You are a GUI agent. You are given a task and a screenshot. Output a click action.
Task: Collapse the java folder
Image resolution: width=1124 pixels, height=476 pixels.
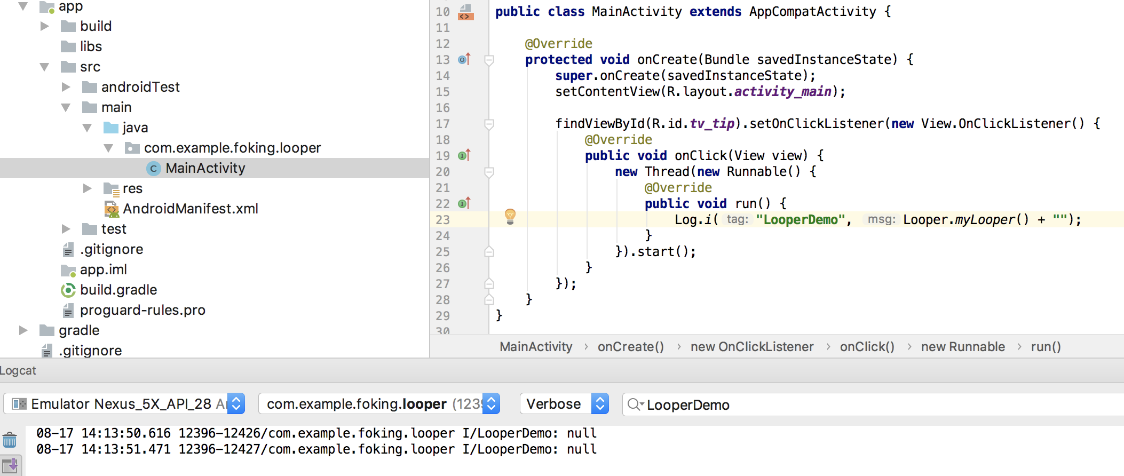tap(87, 128)
